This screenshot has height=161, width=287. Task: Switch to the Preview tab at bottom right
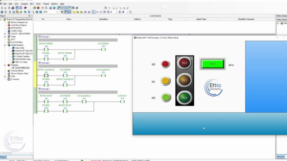280,157
